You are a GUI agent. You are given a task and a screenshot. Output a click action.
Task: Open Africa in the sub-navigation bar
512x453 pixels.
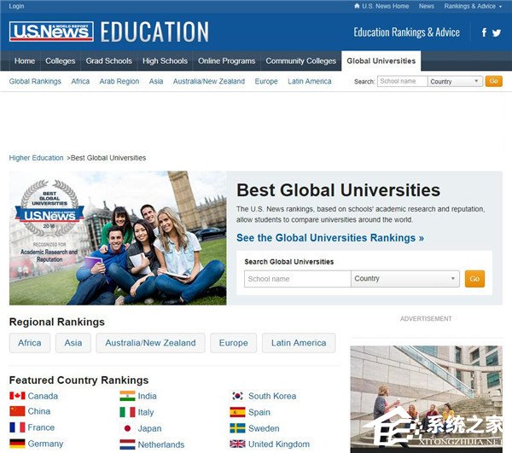pyautogui.click(x=80, y=81)
